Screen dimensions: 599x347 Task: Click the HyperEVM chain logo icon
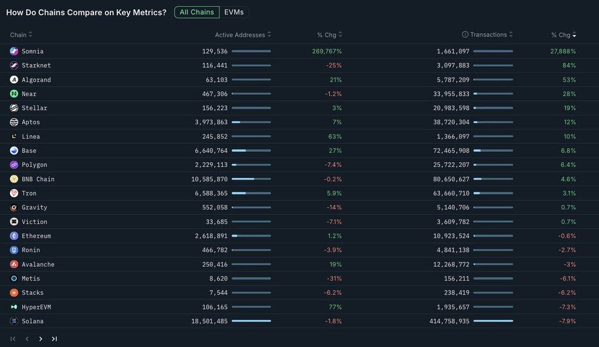[x=14, y=307]
